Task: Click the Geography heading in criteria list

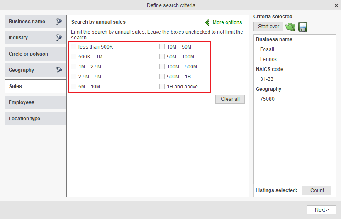Action: tap(268, 89)
